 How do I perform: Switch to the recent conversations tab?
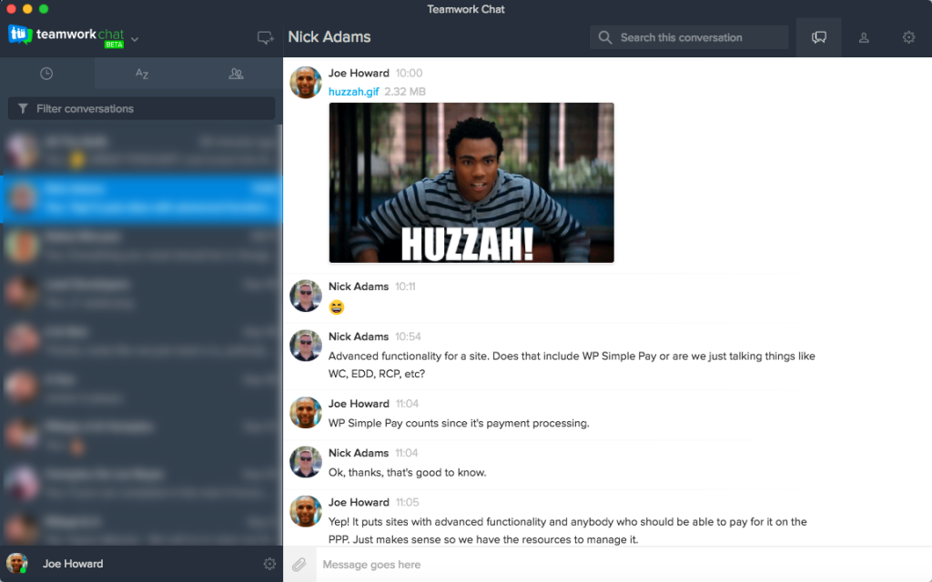point(46,74)
